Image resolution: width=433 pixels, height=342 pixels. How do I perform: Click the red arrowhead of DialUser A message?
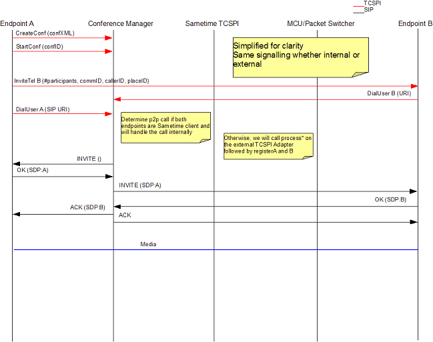coord(109,114)
